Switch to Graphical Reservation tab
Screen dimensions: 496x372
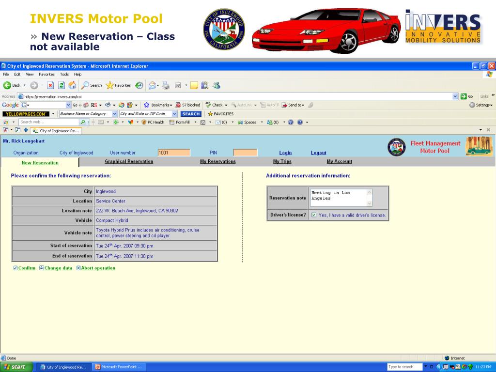[129, 161]
